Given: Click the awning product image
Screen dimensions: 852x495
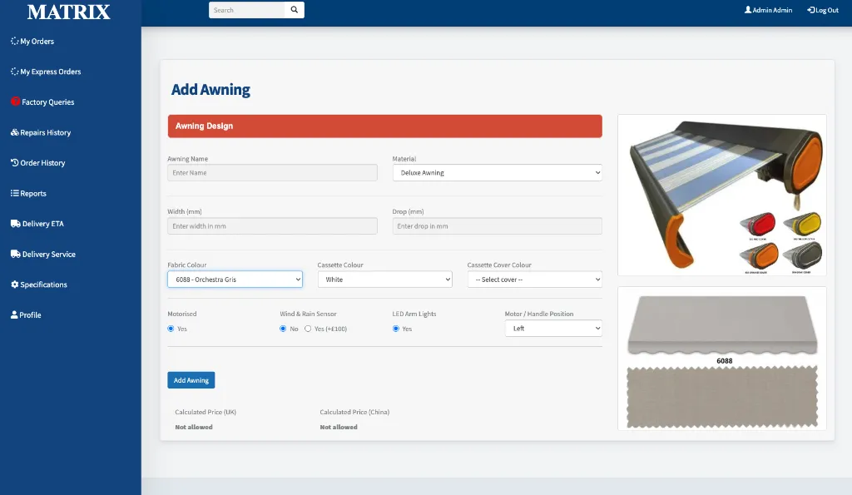Looking at the screenshot, I should tap(722, 195).
